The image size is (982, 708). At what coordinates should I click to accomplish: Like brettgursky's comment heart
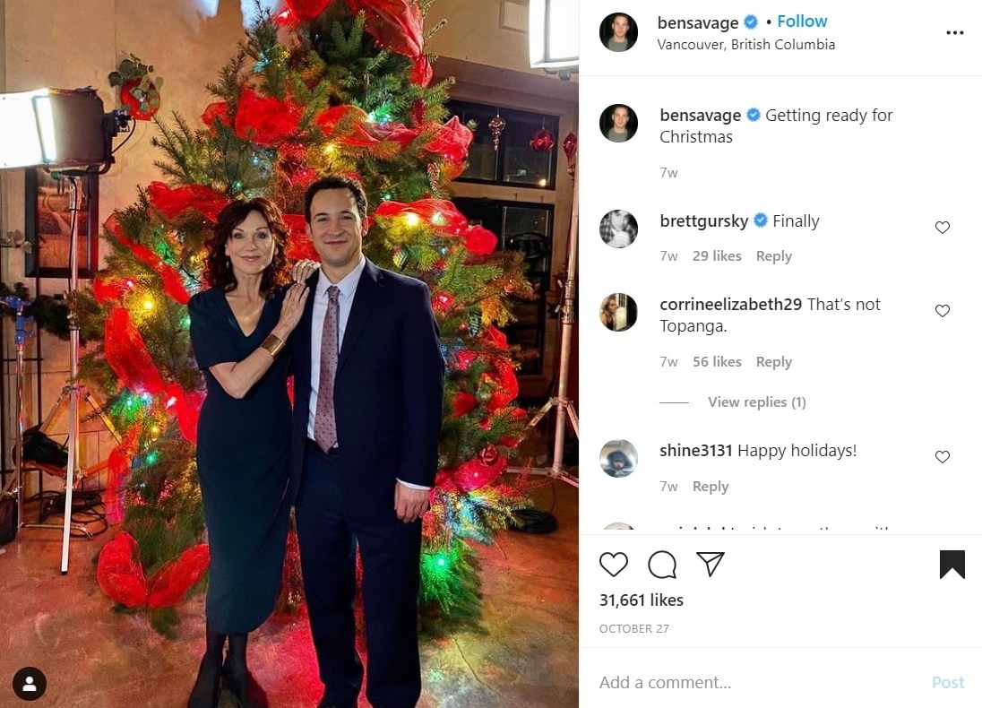(x=942, y=228)
